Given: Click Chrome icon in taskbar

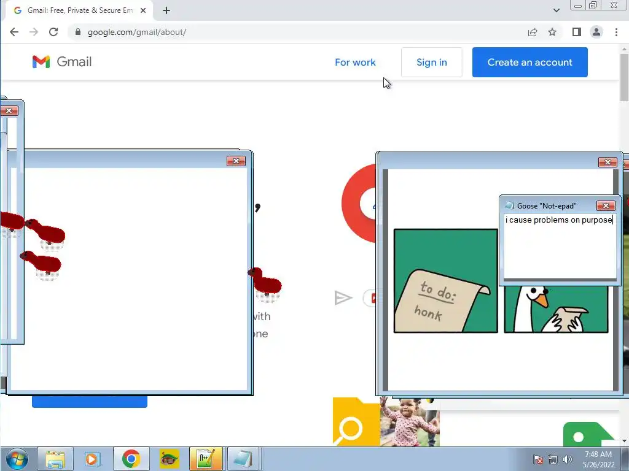Looking at the screenshot, I should pos(131,459).
